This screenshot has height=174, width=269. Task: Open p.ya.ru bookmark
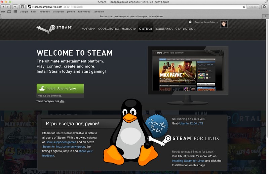pyautogui.click(x=71, y=12)
